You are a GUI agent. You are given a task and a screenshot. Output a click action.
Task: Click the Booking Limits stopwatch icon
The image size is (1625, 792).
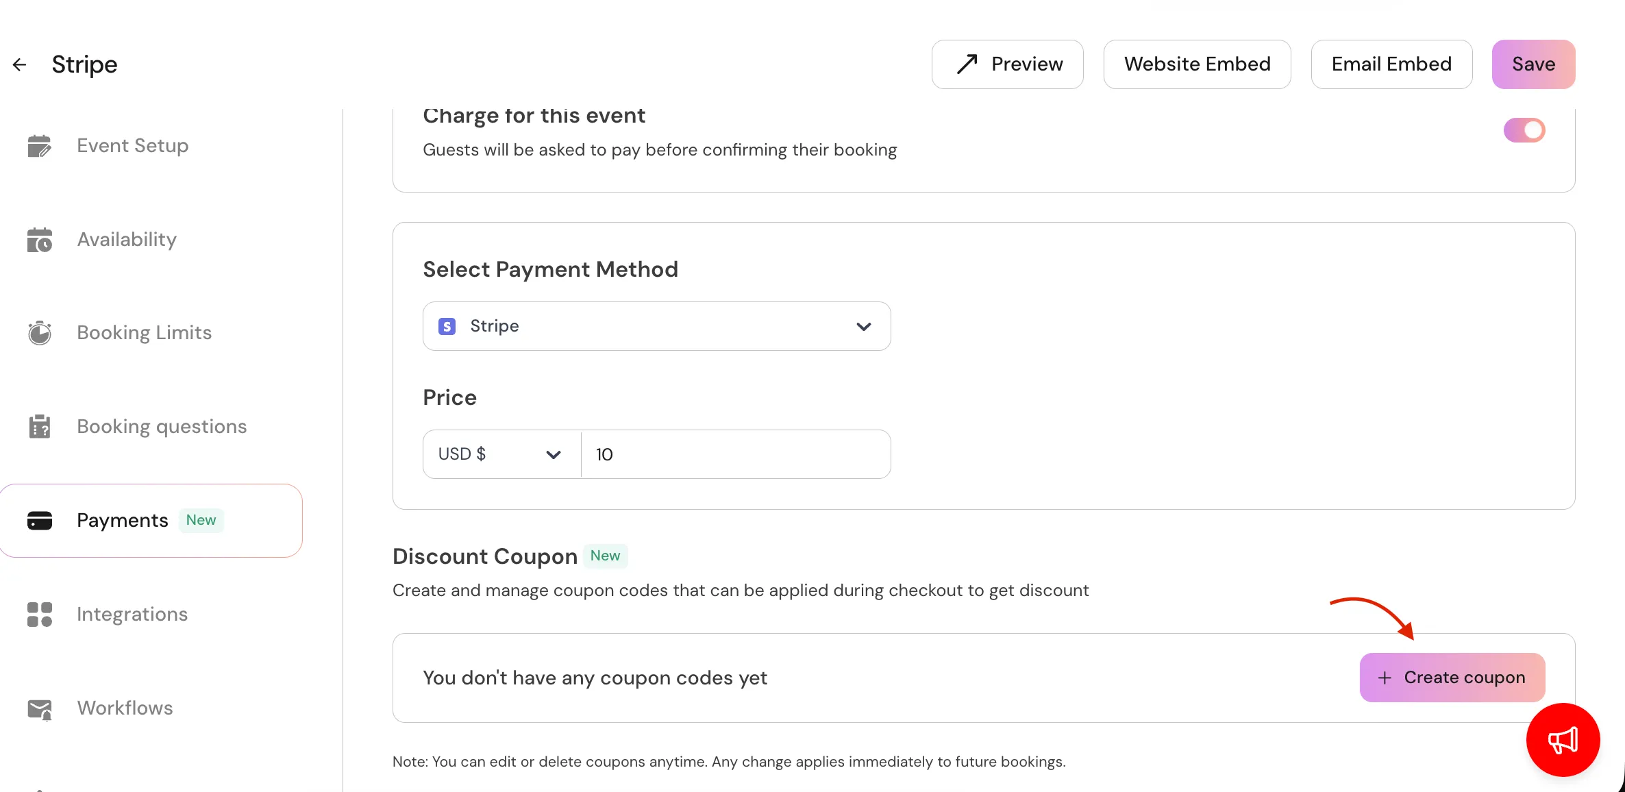40,333
